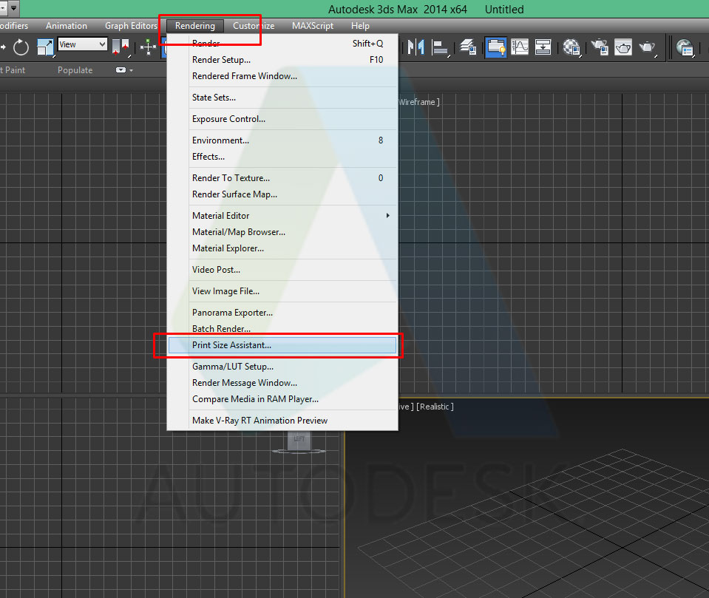Choose Material/Map Browser... menu entry

[282, 232]
